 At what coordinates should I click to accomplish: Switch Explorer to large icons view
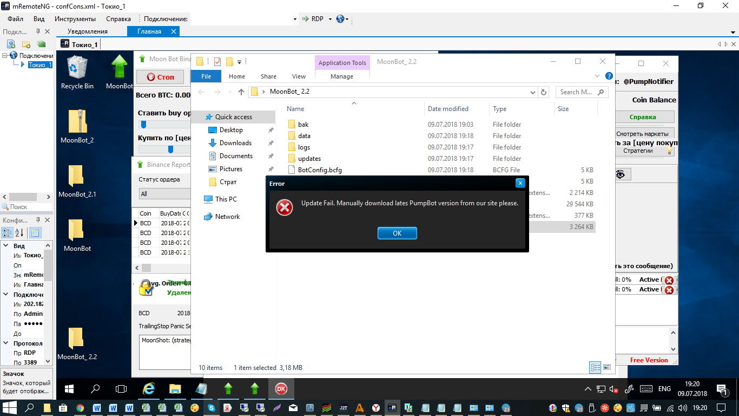[607, 367]
